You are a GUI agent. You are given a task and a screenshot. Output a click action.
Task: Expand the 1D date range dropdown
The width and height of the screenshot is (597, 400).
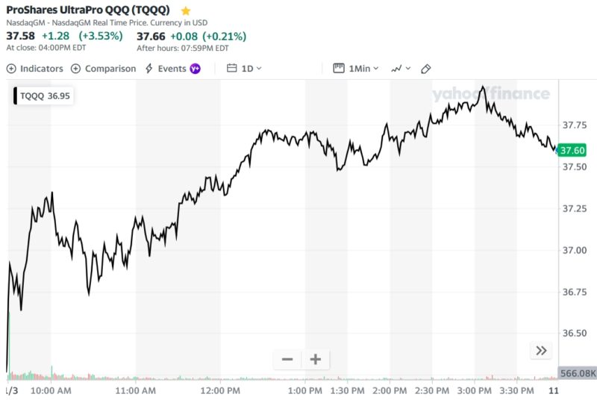tap(251, 69)
